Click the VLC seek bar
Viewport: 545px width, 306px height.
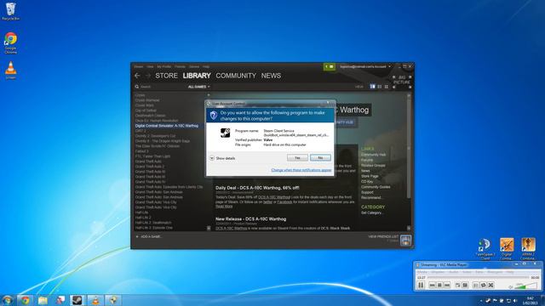(478, 278)
